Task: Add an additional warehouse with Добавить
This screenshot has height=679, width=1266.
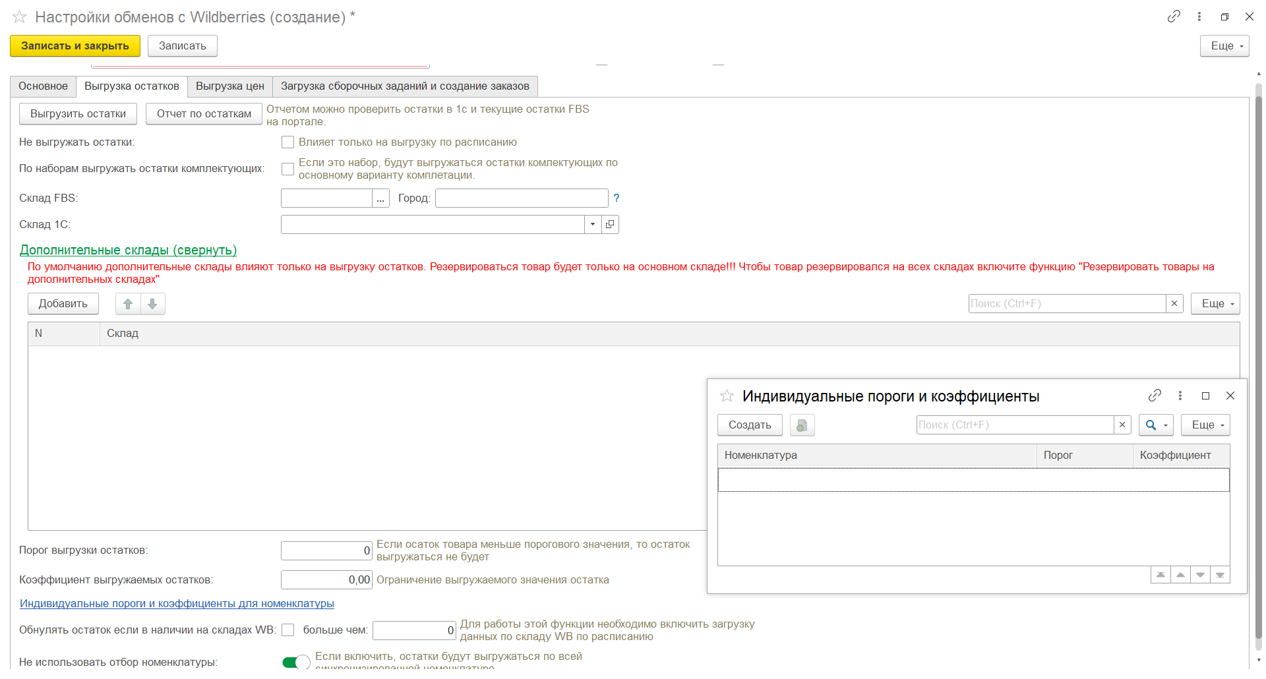Action: coord(63,303)
